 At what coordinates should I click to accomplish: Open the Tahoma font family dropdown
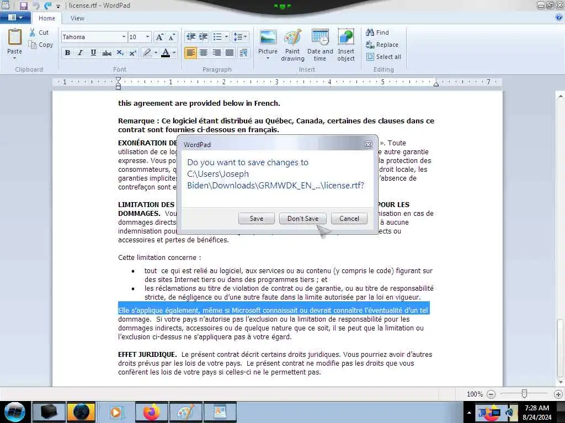124,37
